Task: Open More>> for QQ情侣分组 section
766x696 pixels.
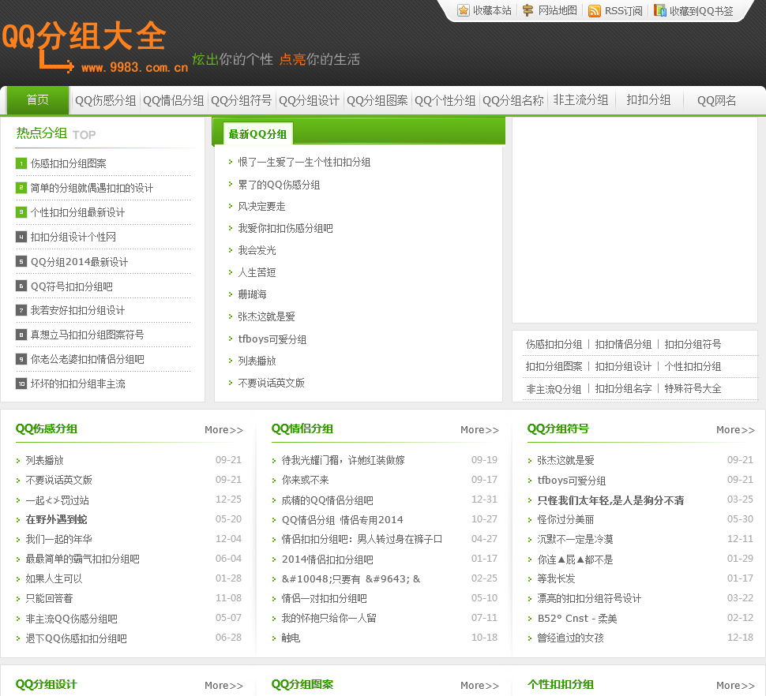Action: tap(479, 430)
